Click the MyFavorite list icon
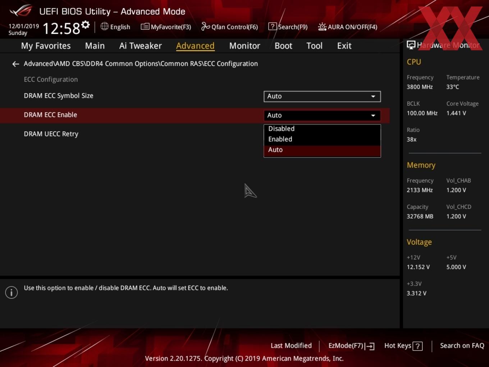Viewport: 489px width, 367px height. point(145,27)
